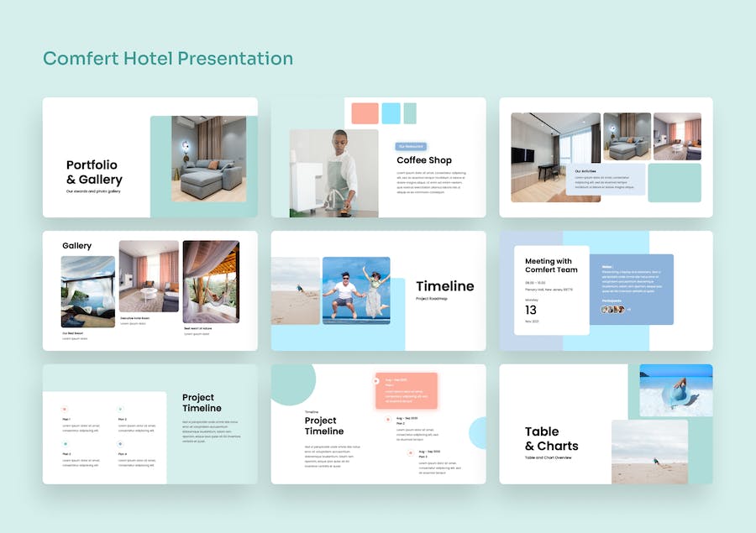The image size is (756, 533).
Task: Select the Gallery slide heading
Action: point(76,246)
